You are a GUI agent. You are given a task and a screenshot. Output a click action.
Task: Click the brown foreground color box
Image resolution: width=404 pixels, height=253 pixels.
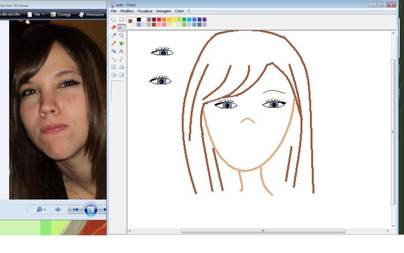130,21
